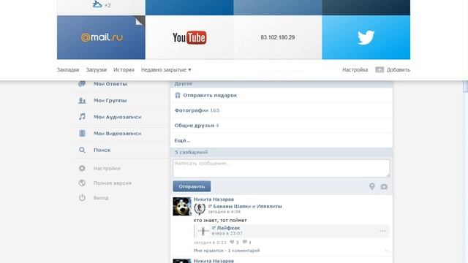Click the Мои Группы people icon
468x263 pixels.
click(x=82, y=101)
